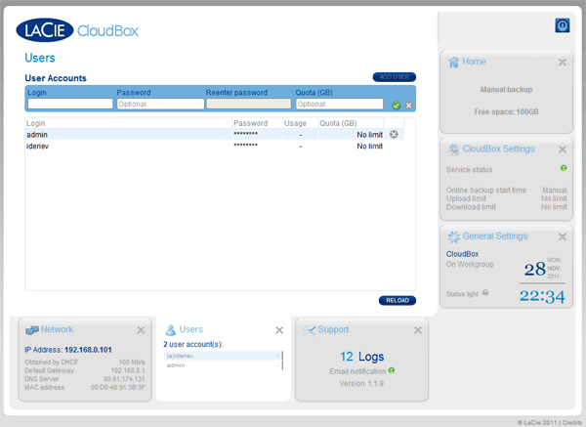Close the Users widget

(x=279, y=330)
